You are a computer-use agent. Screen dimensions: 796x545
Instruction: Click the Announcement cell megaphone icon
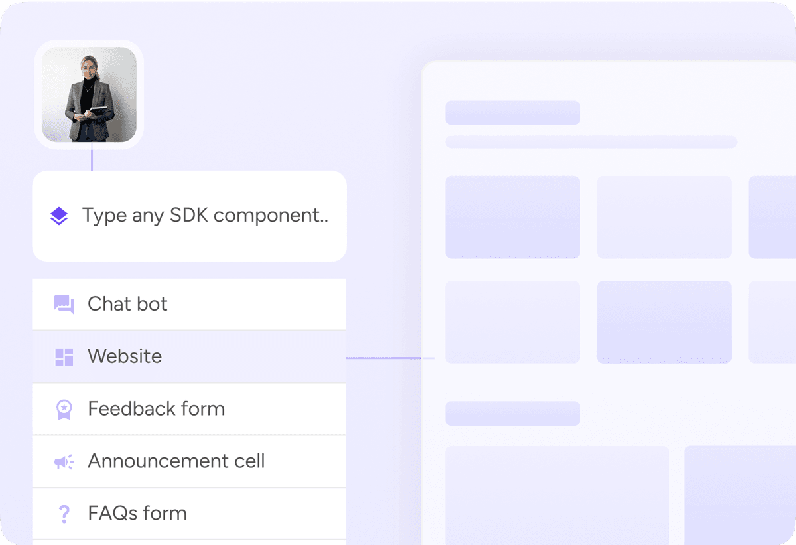(64, 461)
